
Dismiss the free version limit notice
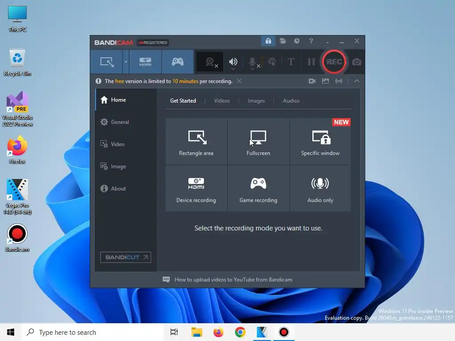click(239, 81)
